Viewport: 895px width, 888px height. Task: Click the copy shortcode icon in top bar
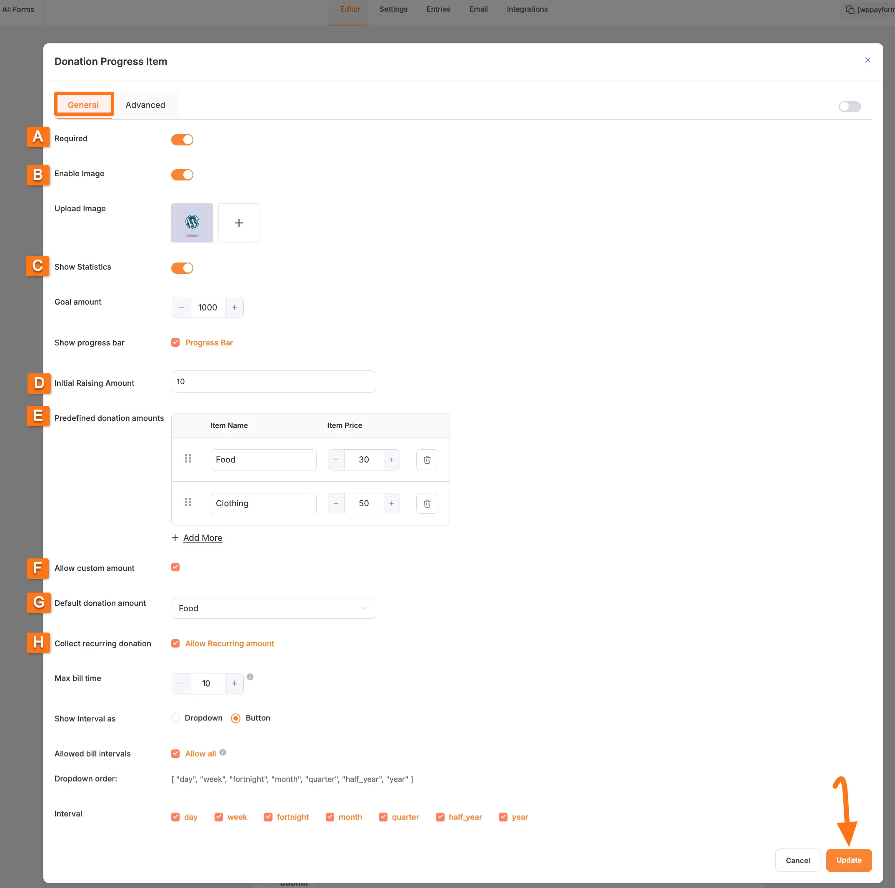850,9
